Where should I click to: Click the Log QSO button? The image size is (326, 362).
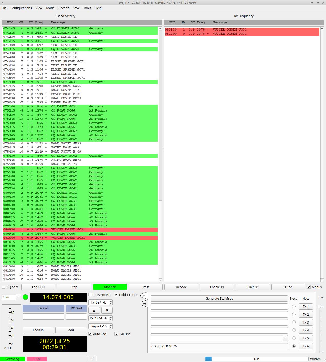[x=38, y=287]
